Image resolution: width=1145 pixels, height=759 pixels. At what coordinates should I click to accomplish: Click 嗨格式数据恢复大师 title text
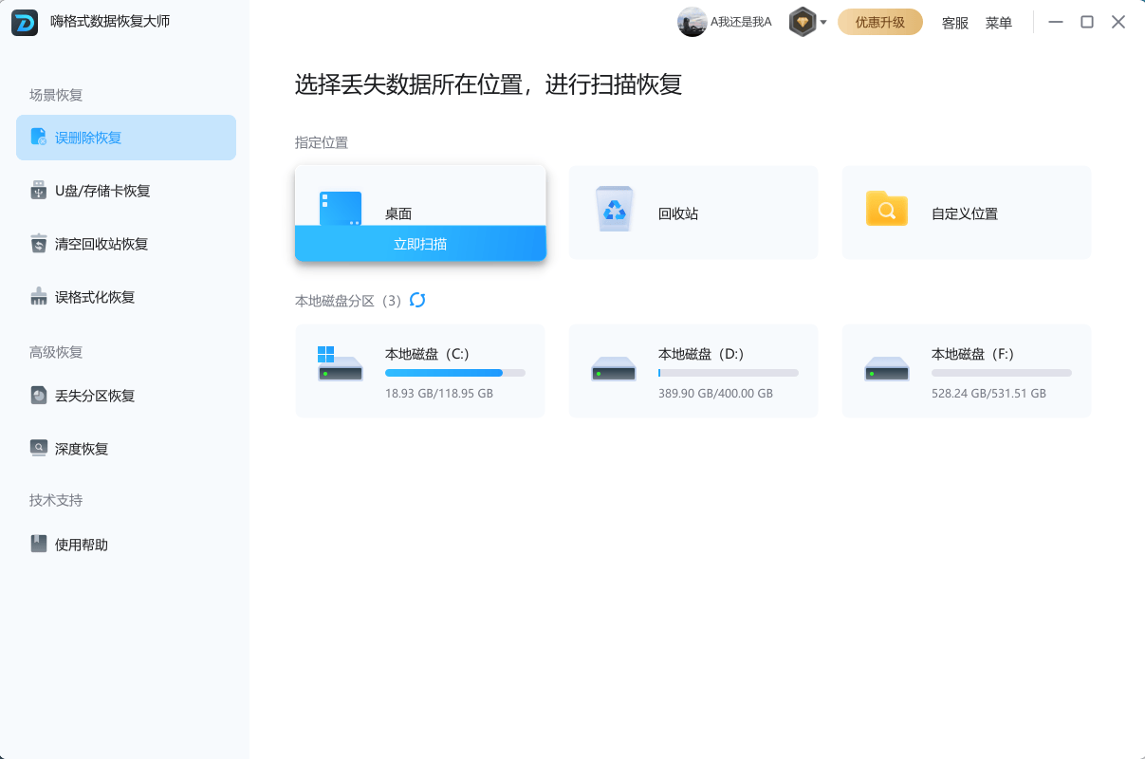tap(110, 21)
